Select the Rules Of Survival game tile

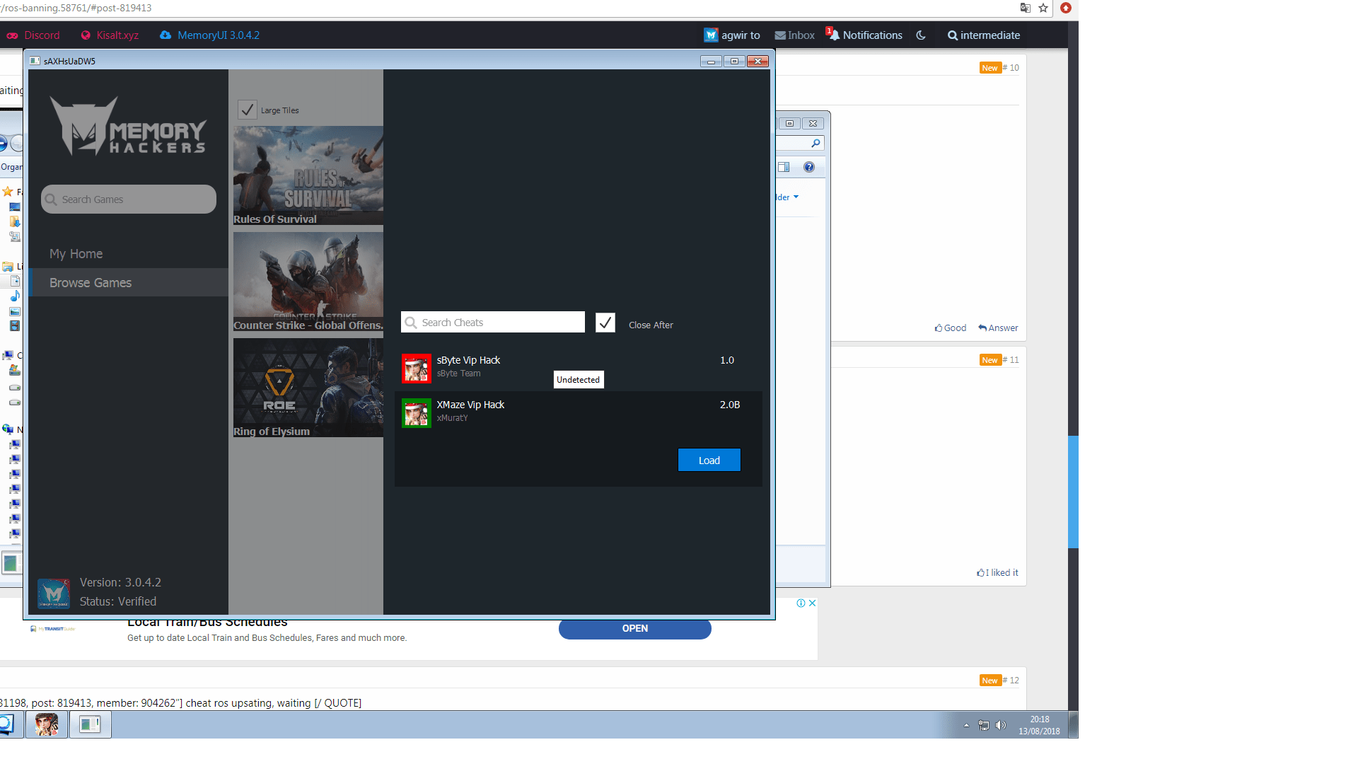point(308,175)
